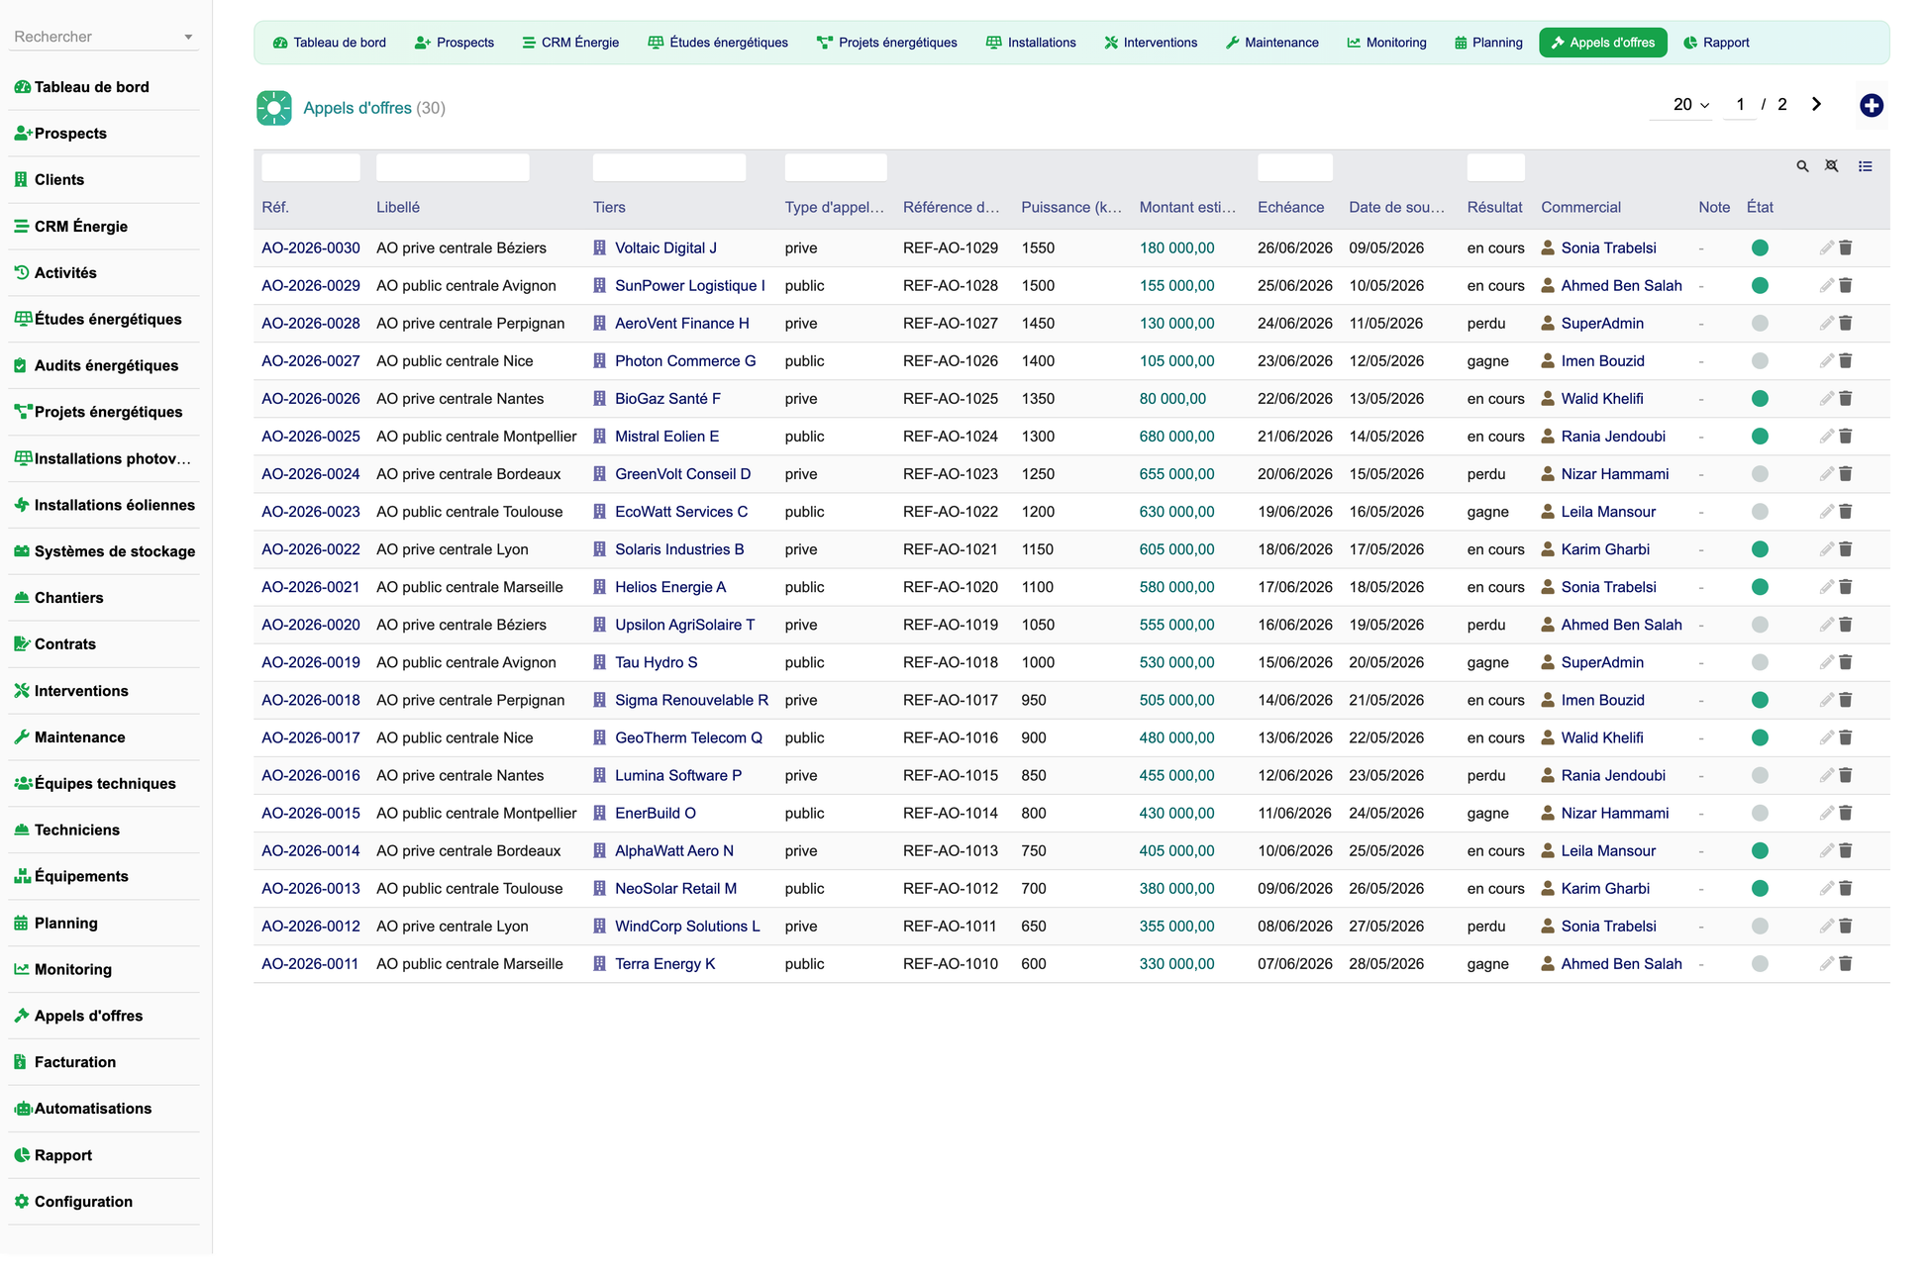Open the Planning top tab
The width and height of the screenshot is (1927, 1274).
pos(1488,43)
